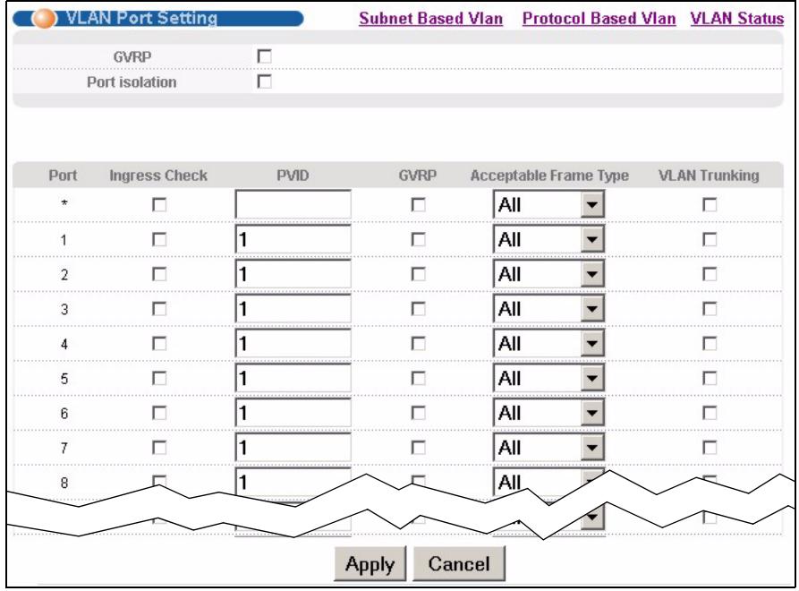Click the Acceptable Frame Type column header
This screenshot has width=799, height=591.
point(549,176)
